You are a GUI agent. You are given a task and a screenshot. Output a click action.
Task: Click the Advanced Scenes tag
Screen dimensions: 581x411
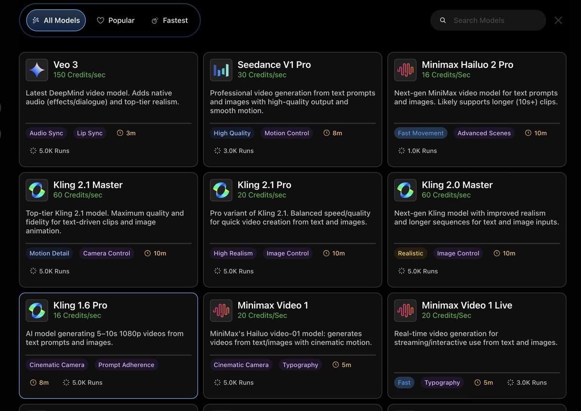[484, 133]
